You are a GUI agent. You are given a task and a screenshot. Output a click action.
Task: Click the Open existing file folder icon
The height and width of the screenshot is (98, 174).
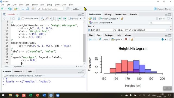point(16,9)
